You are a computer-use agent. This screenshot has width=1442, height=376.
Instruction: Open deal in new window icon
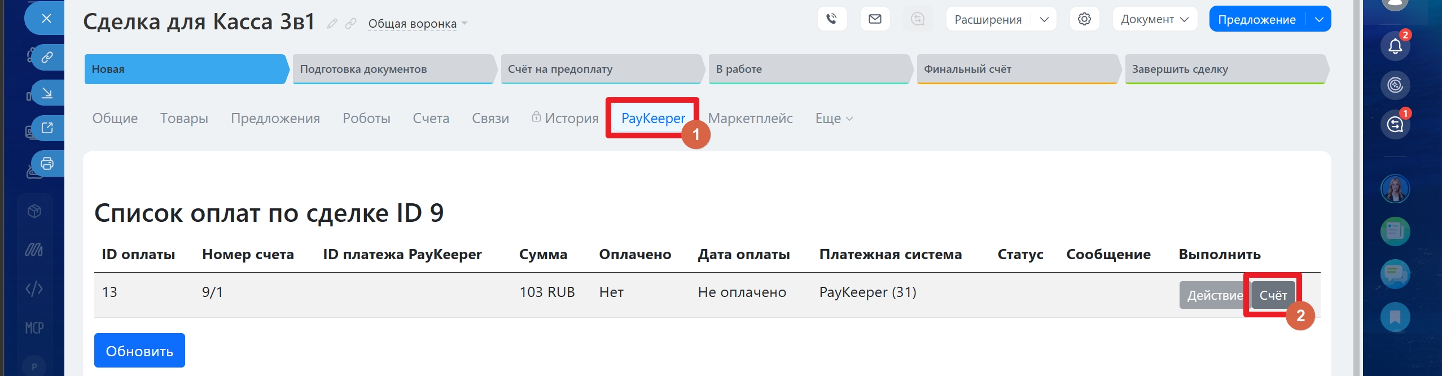[x=47, y=128]
